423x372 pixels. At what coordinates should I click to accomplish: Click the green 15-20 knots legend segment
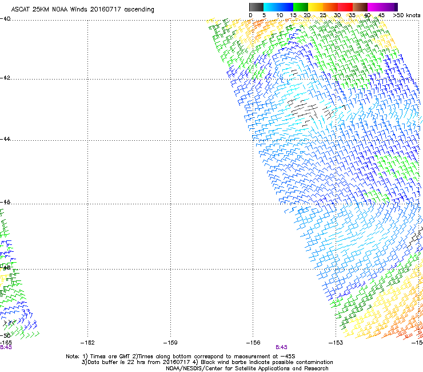click(x=301, y=7)
